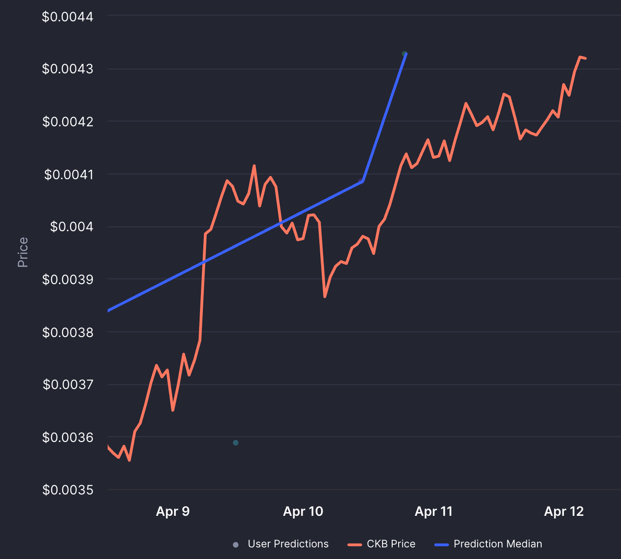Click the $0.0037 price axis label
The width and height of the screenshot is (621, 559).
point(68,384)
